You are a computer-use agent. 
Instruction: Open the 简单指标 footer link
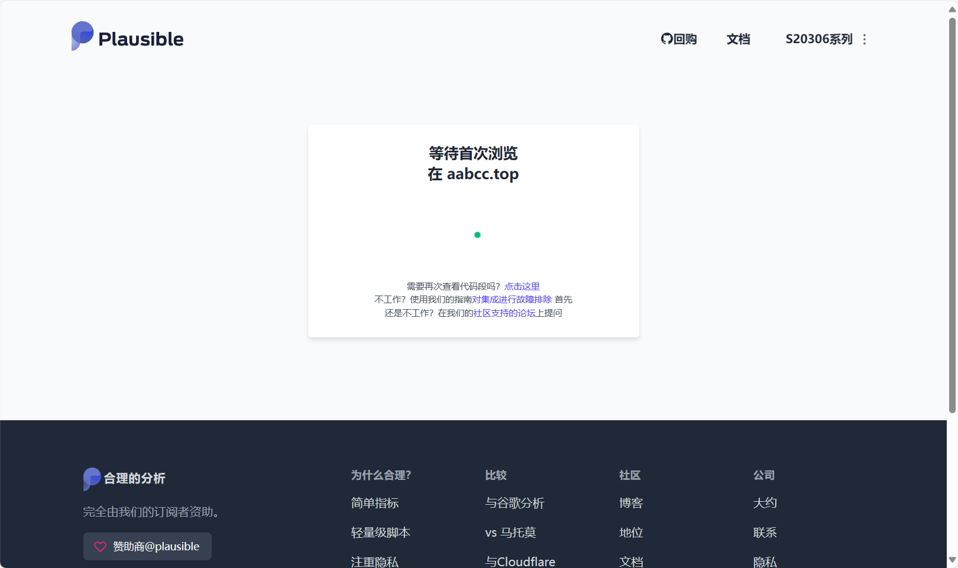pyautogui.click(x=374, y=503)
